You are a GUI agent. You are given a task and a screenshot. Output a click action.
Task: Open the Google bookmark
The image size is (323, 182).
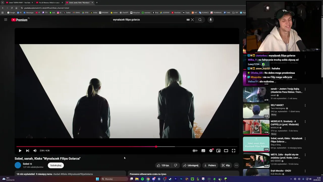[11, 13]
